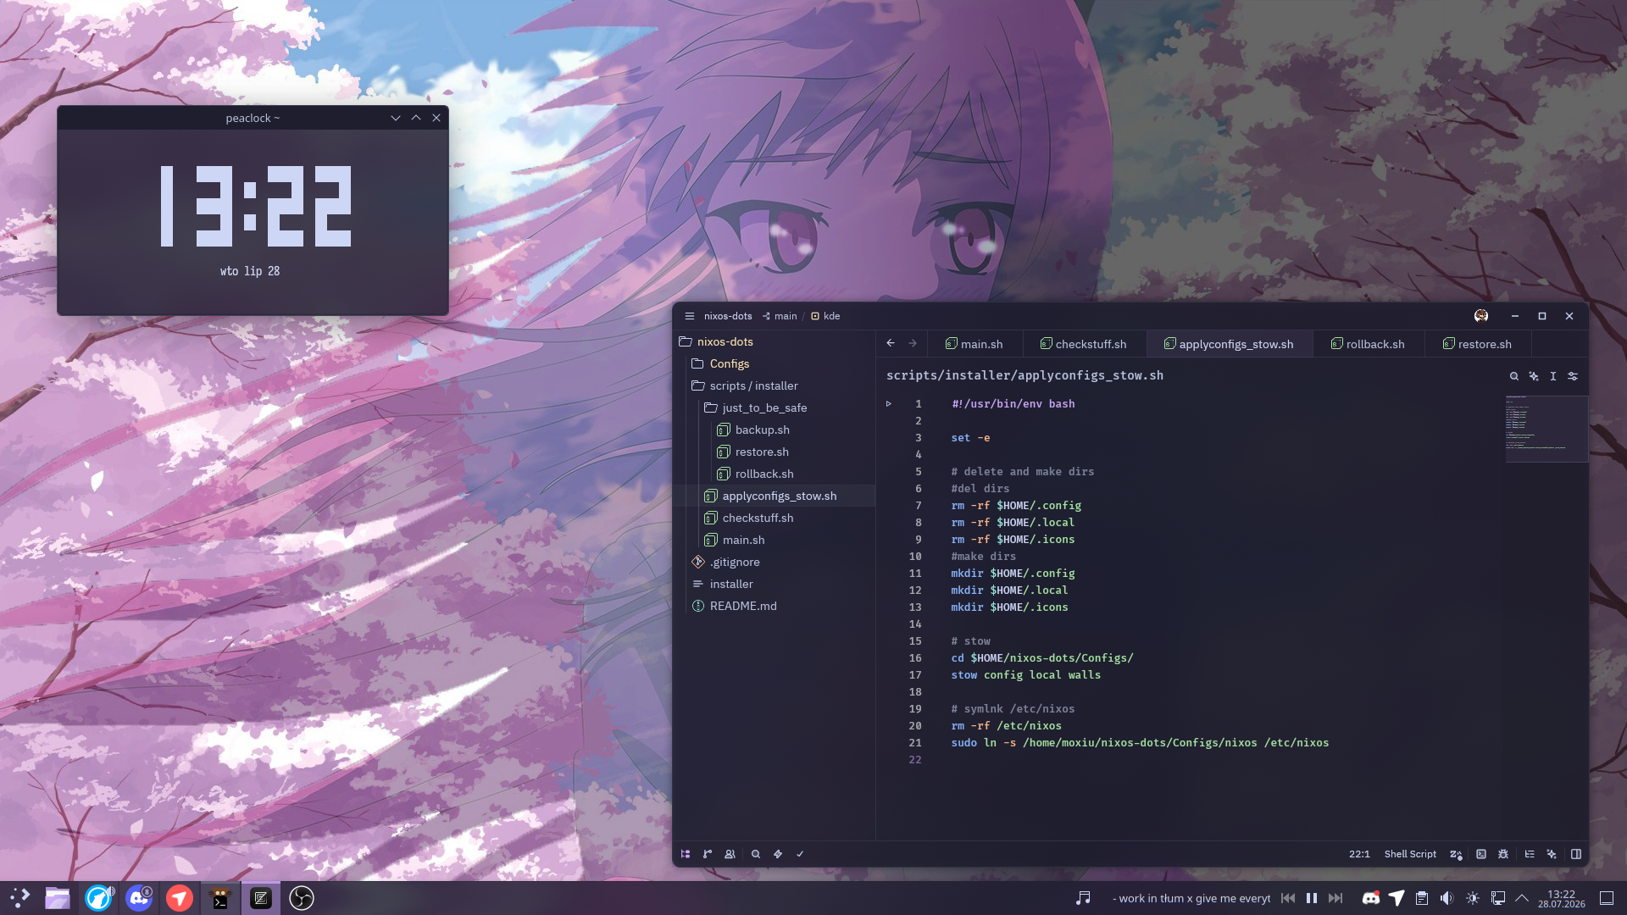Open the main branch picker
Screen dimensions: 1627x915
[x=780, y=316]
